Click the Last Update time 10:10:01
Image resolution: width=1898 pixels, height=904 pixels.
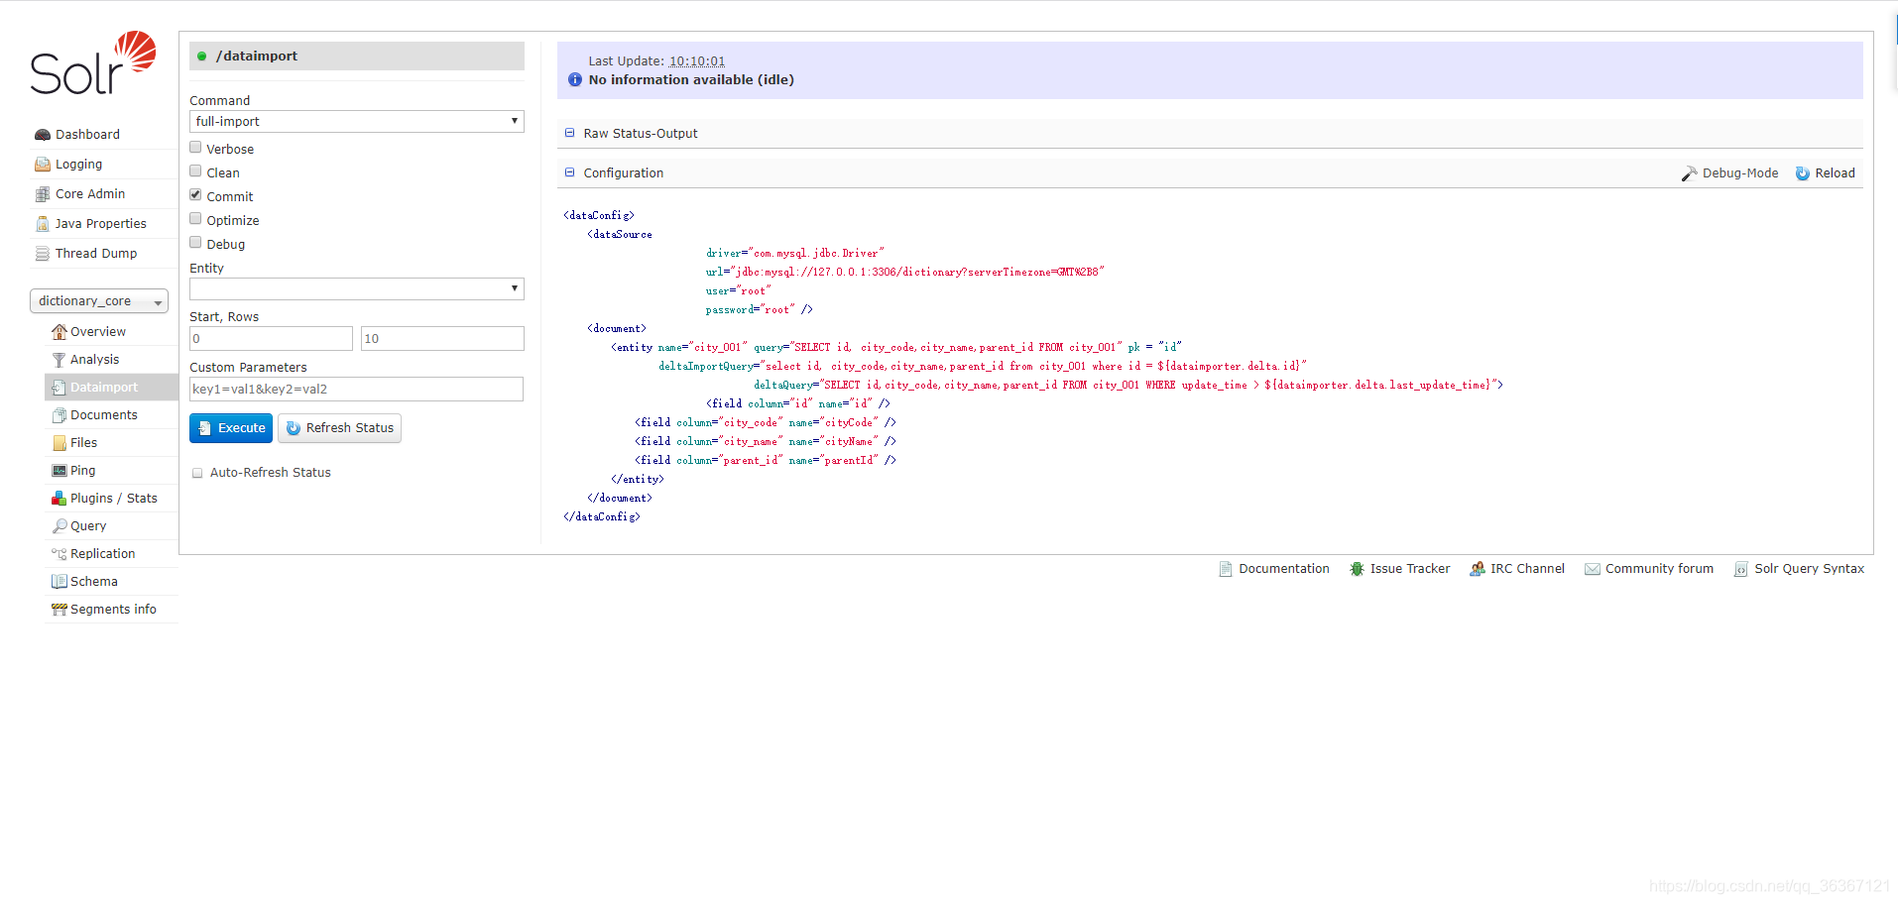tap(697, 61)
